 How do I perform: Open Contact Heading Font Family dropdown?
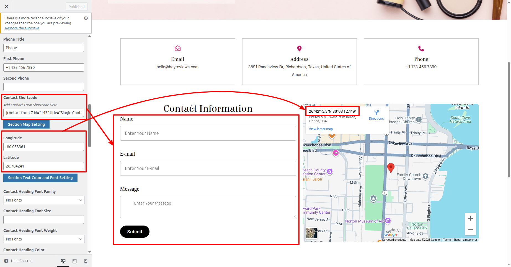(x=44, y=200)
